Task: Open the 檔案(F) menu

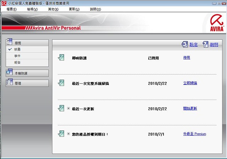Action: click(12, 9)
